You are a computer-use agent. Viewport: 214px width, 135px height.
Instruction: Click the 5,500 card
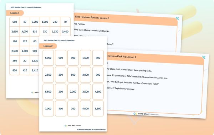pyautogui.click(x=98, y=108)
